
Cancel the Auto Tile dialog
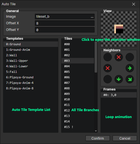point(125,138)
